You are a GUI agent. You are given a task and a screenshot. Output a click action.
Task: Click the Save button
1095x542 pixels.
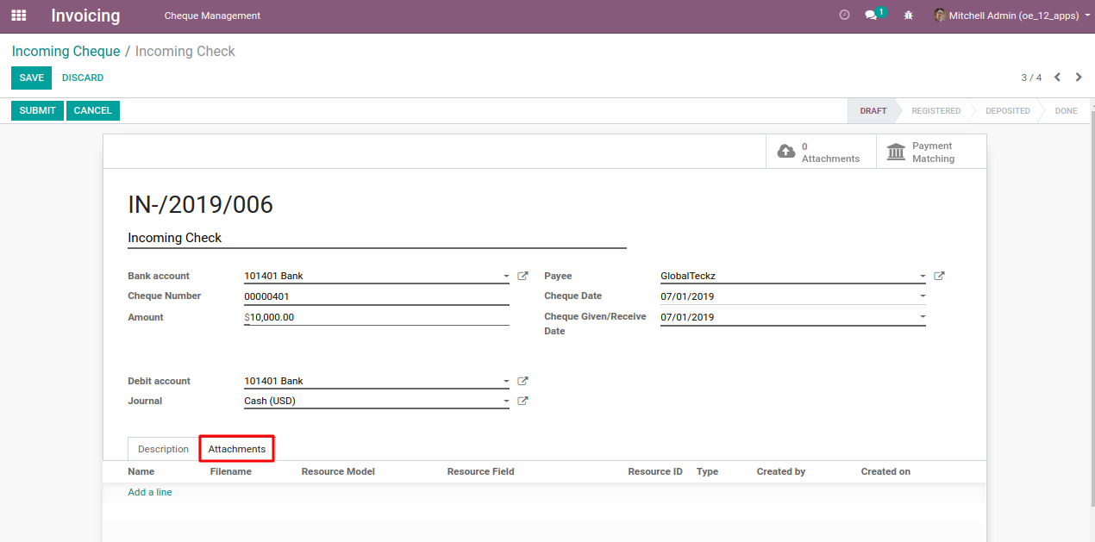click(x=32, y=78)
